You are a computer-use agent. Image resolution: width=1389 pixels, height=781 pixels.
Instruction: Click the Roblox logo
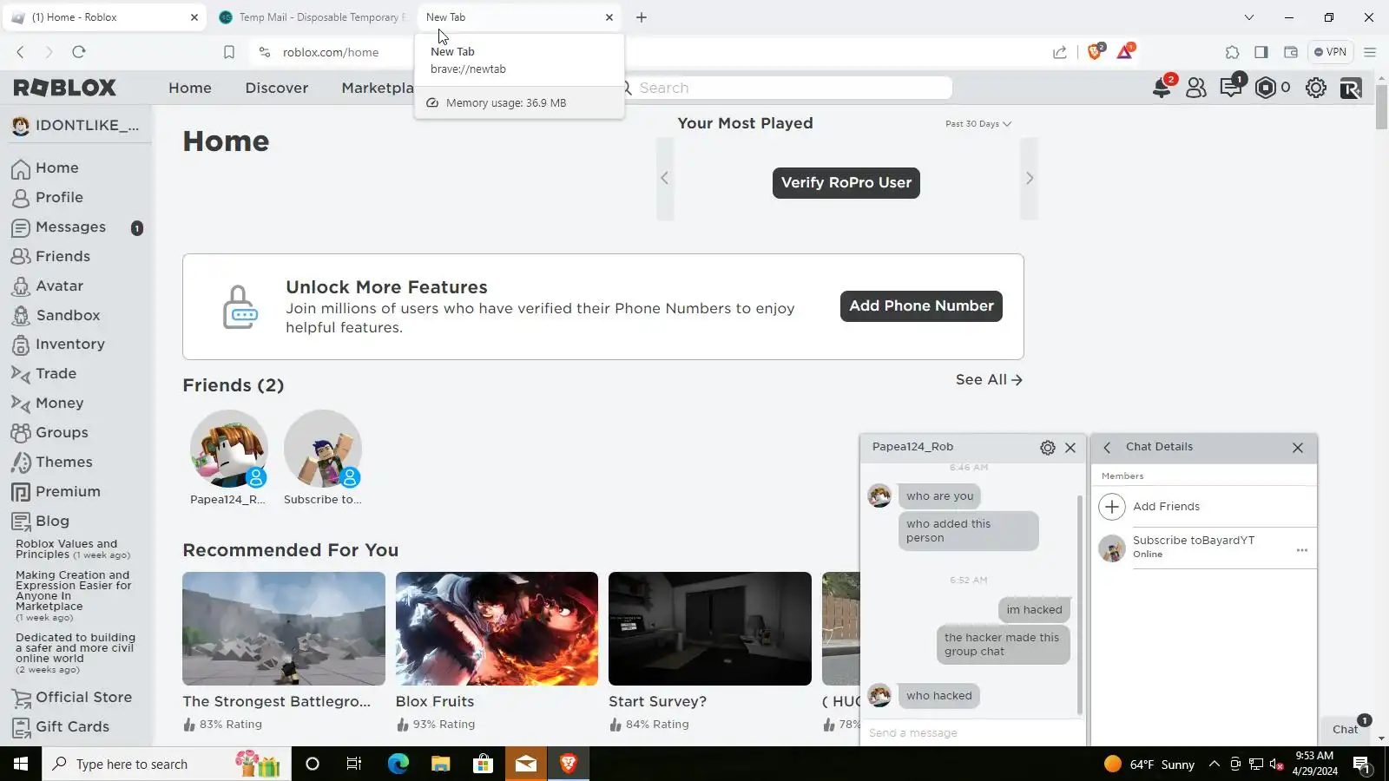pos(65,88)
